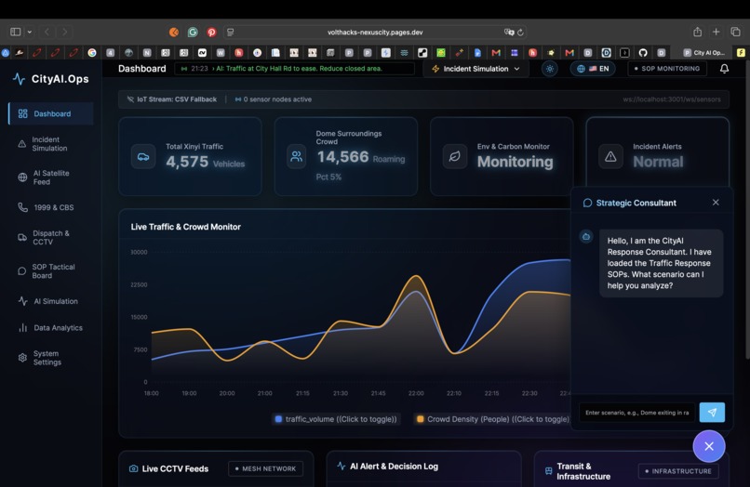Open the GitHub pinned tab
750x487 pixels.
(643, 53)
